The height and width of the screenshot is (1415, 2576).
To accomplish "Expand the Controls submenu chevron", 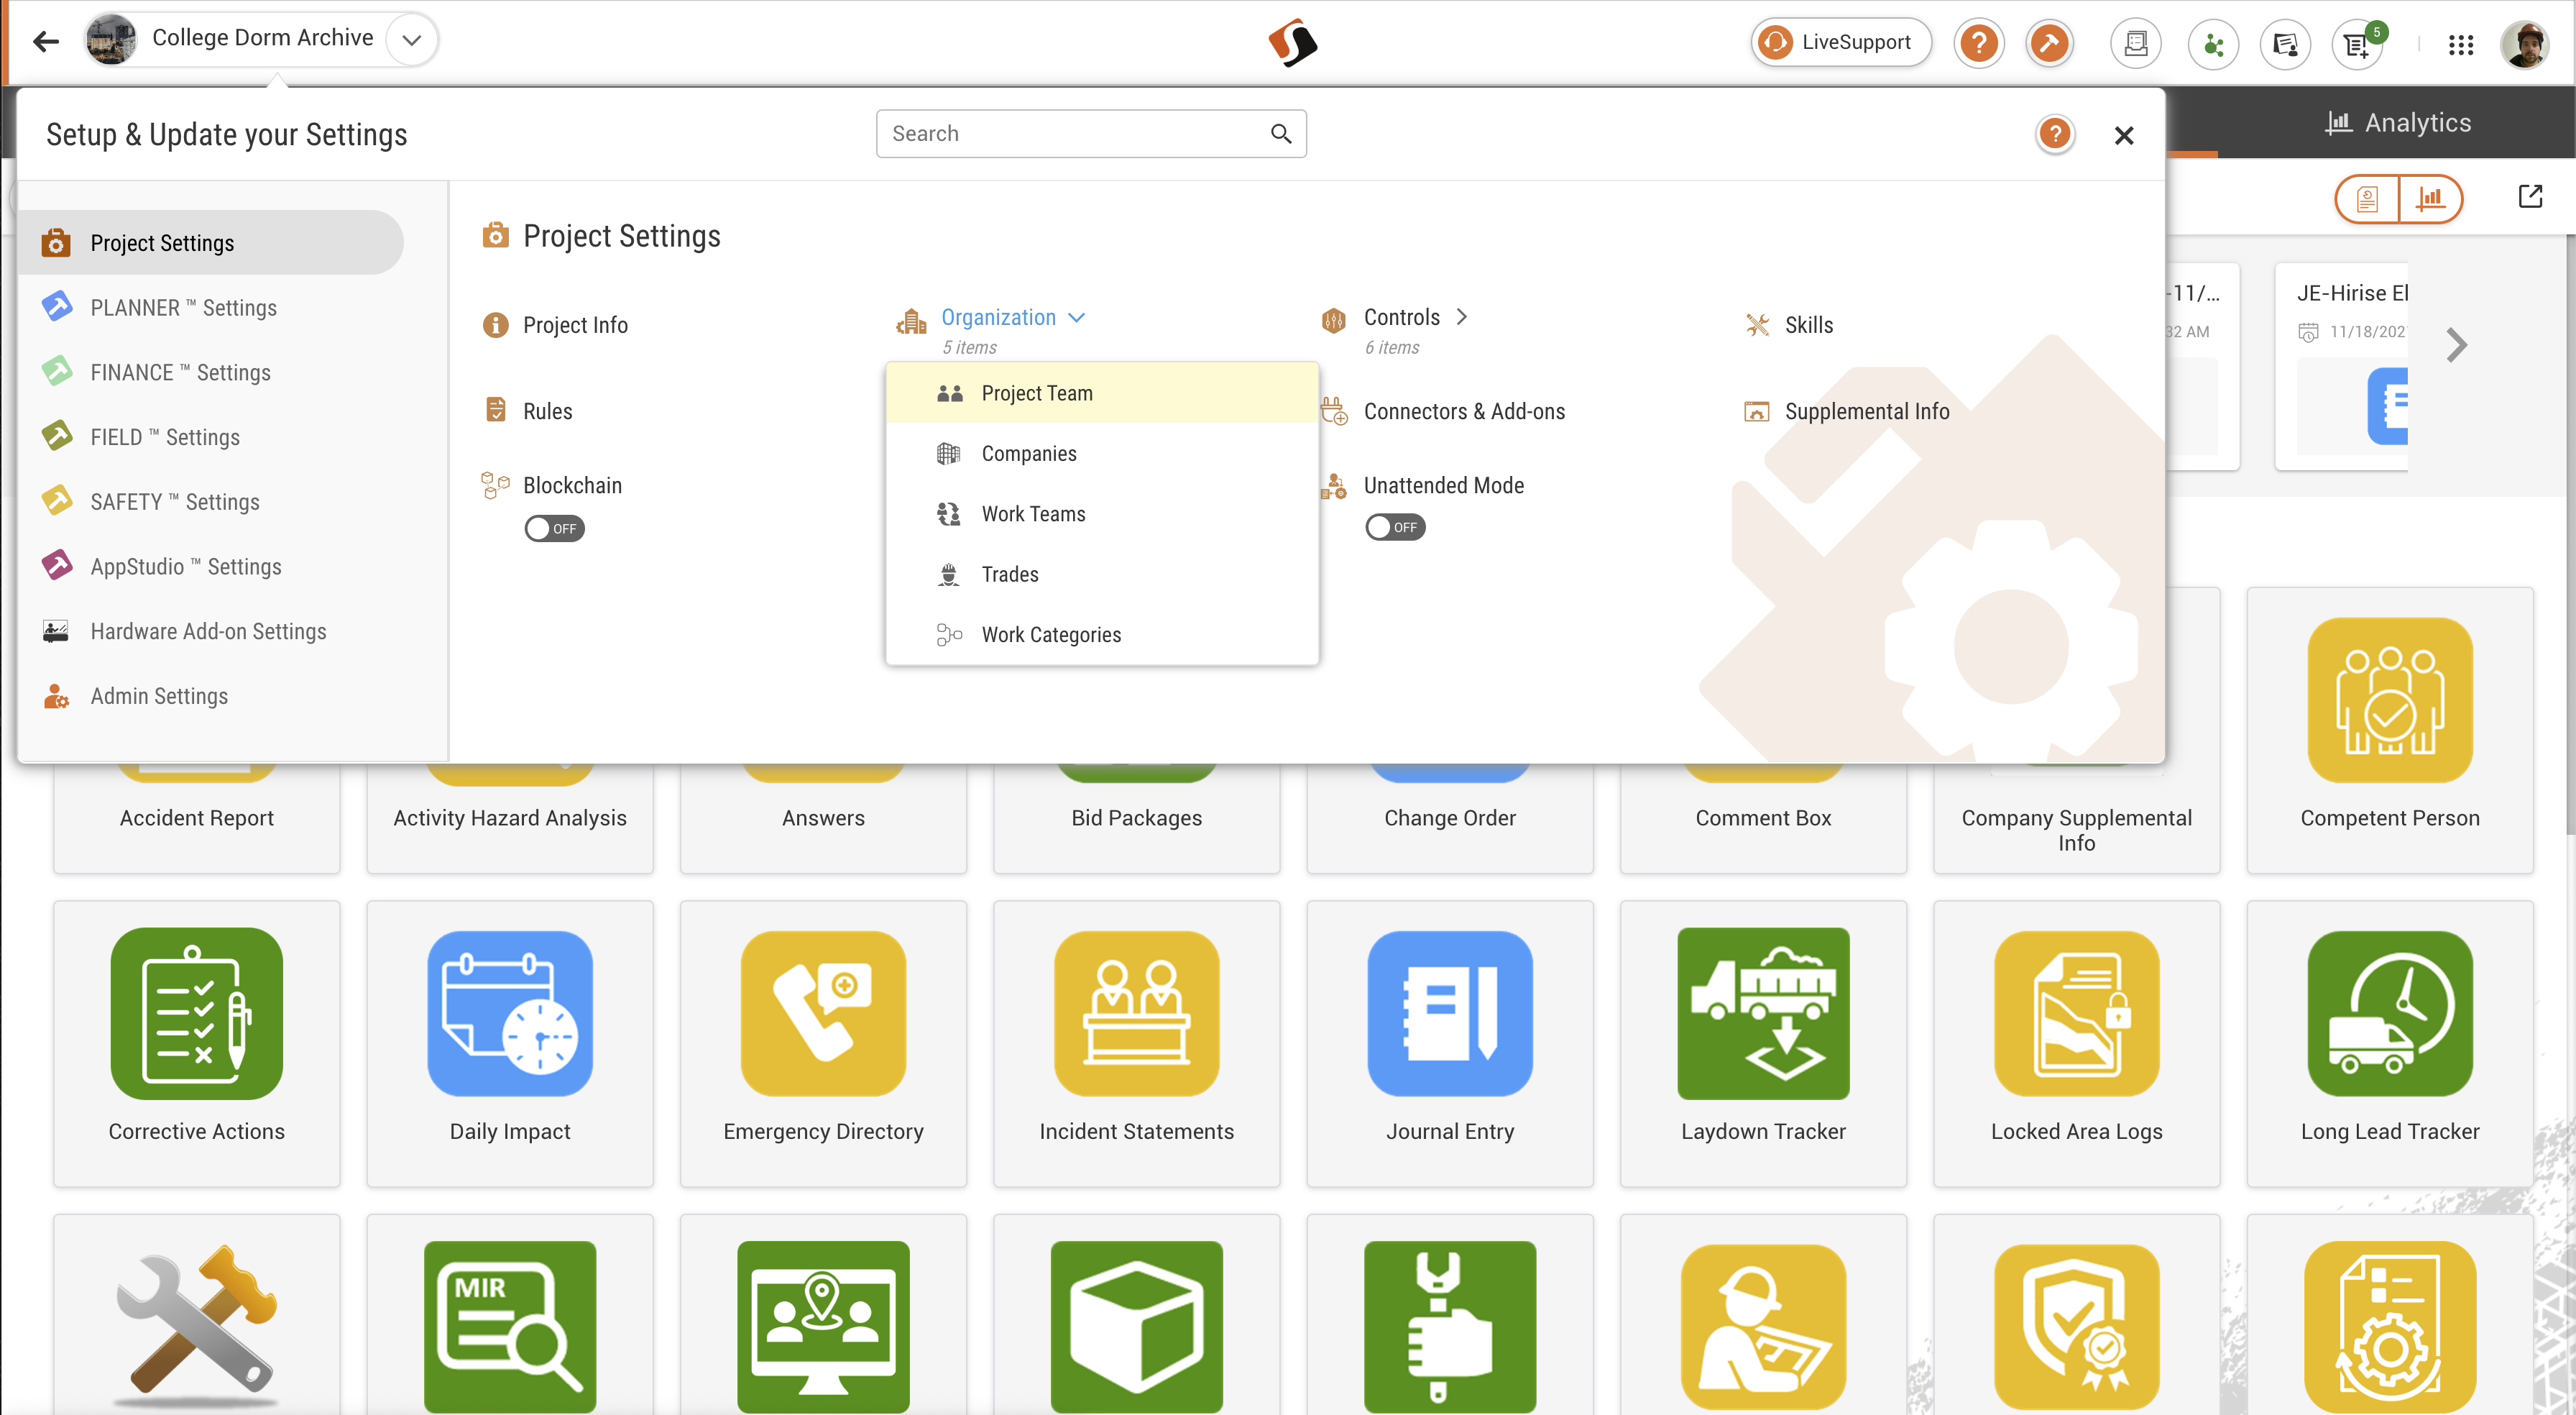I will [1462, 317].
